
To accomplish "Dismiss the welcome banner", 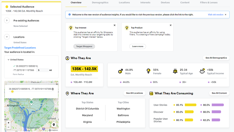I will [226, 15].
